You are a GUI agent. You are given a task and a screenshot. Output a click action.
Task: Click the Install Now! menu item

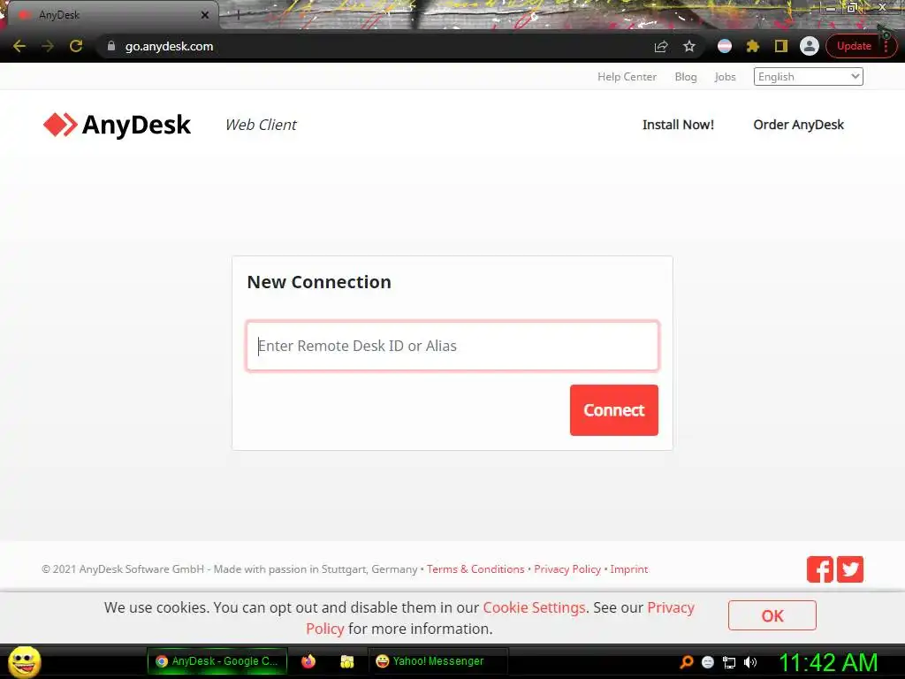click(678, 125)
